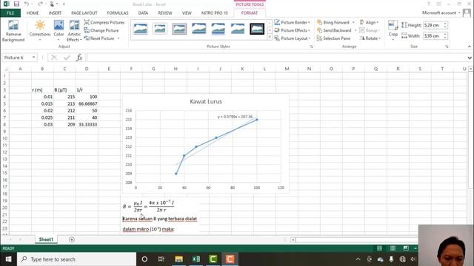Open the Size dialog launcher
Image resolution: width=474 pixels, height=266 pixels.
pyautogui.click(x=447, y=47)
